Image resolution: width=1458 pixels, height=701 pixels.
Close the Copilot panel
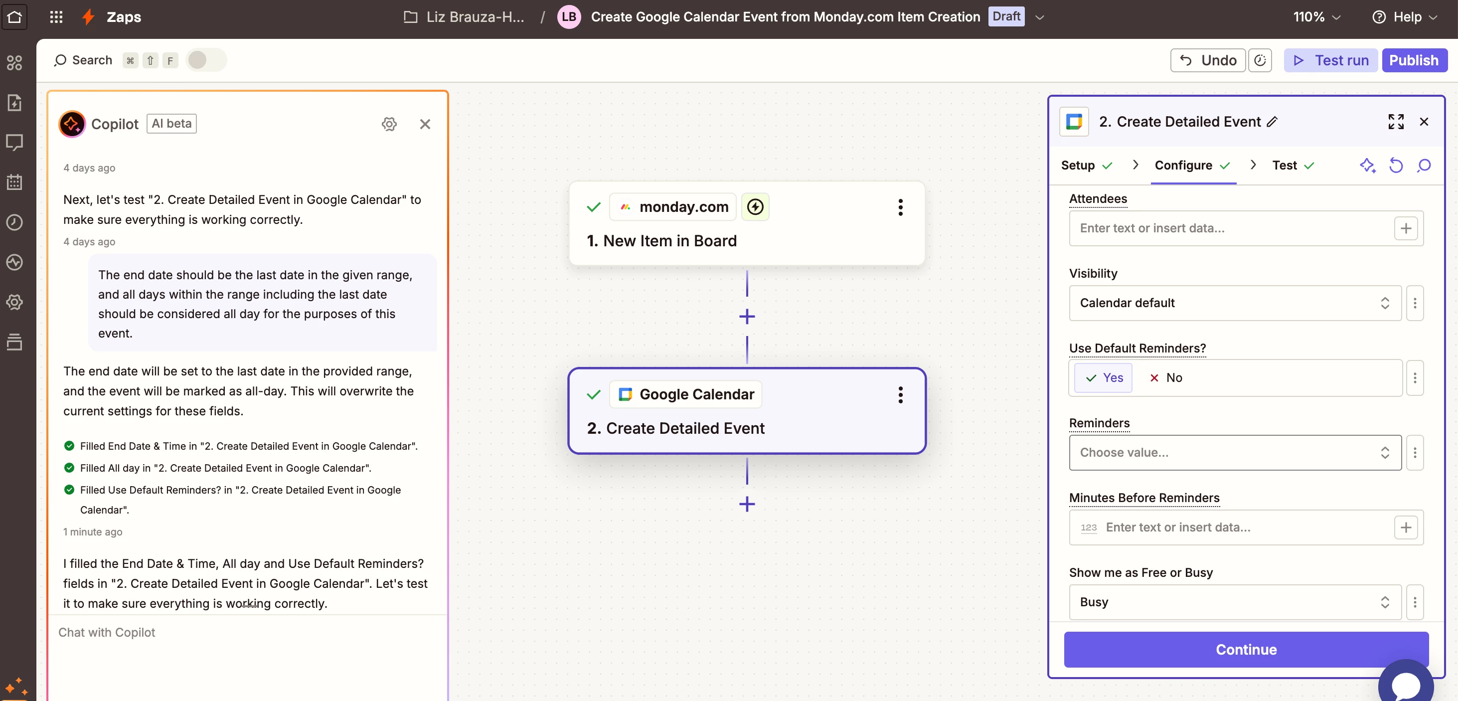coord(425,124)
